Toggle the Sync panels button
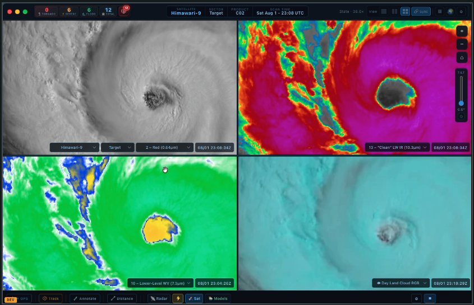 point(421,11)
